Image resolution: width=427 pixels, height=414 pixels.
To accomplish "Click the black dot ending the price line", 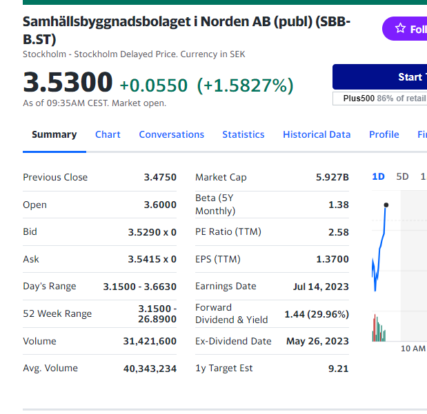I will (386, 205).
